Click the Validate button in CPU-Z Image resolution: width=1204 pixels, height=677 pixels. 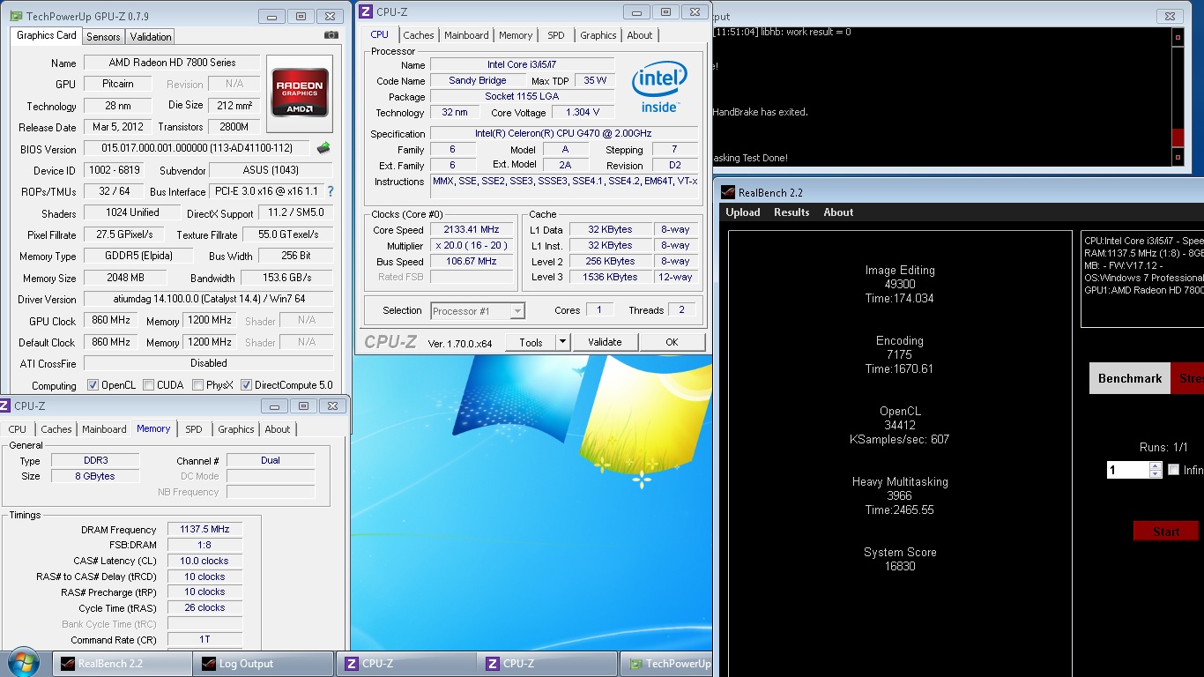(605, 342)
